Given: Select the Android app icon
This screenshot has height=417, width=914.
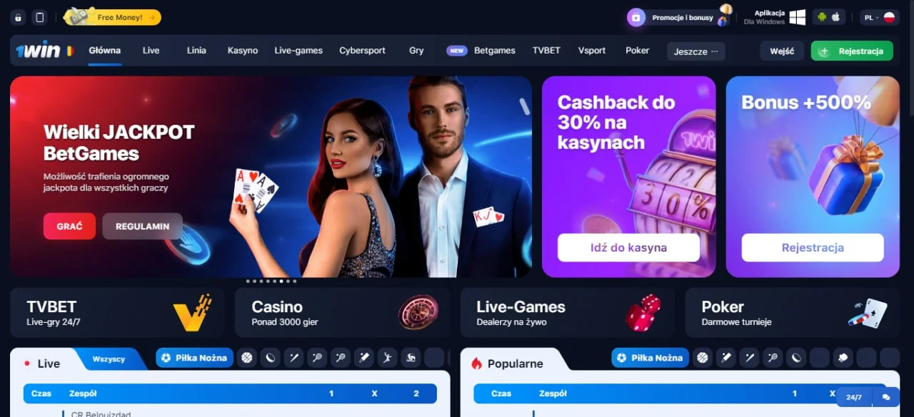Looking at the screenshot, I should [822, 17].
